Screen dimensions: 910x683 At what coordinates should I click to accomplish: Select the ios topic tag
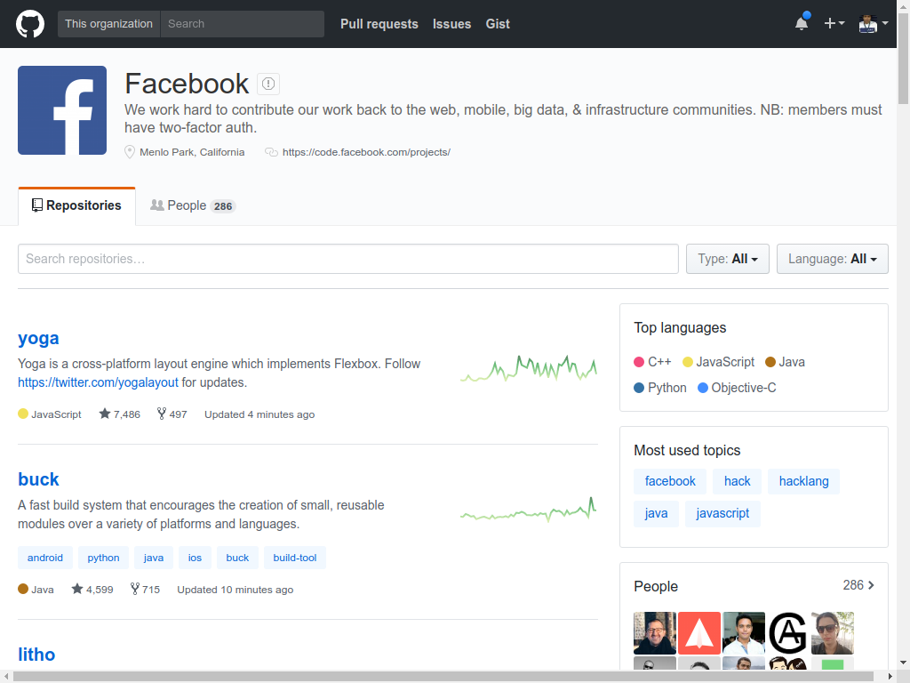coord(195,558)
